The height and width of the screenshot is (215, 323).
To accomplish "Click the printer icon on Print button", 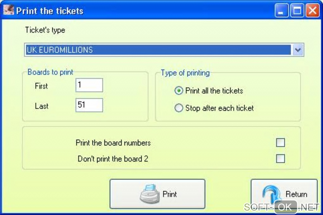I will click(150, 194).
